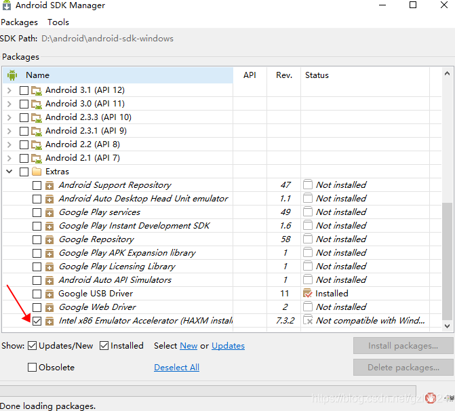Check the Google Play Licensing Library checkbox

[x=37, y=267]
